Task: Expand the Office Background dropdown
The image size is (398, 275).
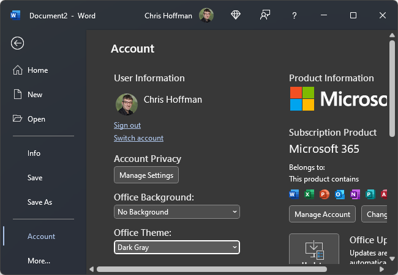Action: [x=177, y=212]
